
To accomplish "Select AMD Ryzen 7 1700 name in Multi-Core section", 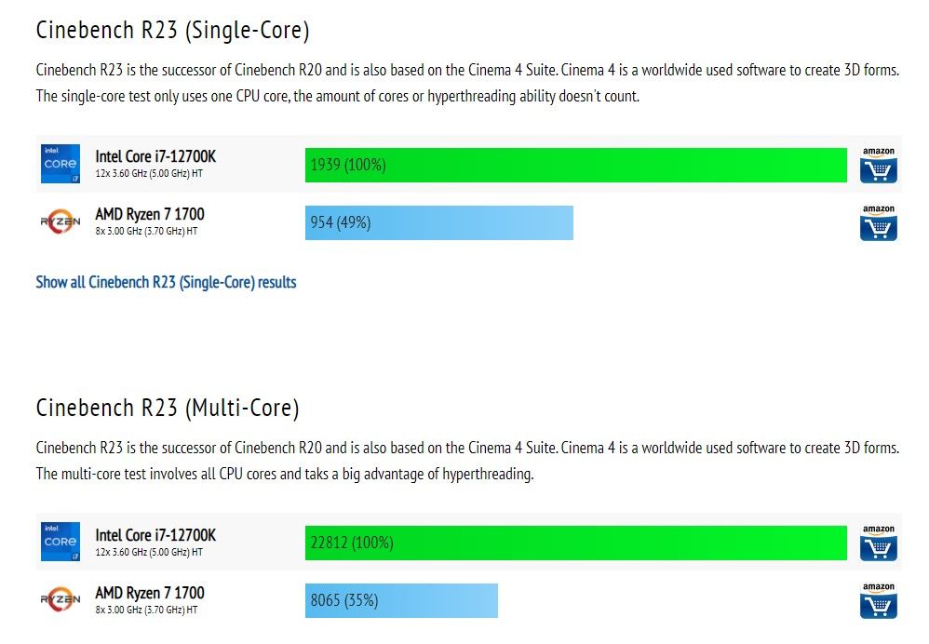I will [x=150, y=593].
